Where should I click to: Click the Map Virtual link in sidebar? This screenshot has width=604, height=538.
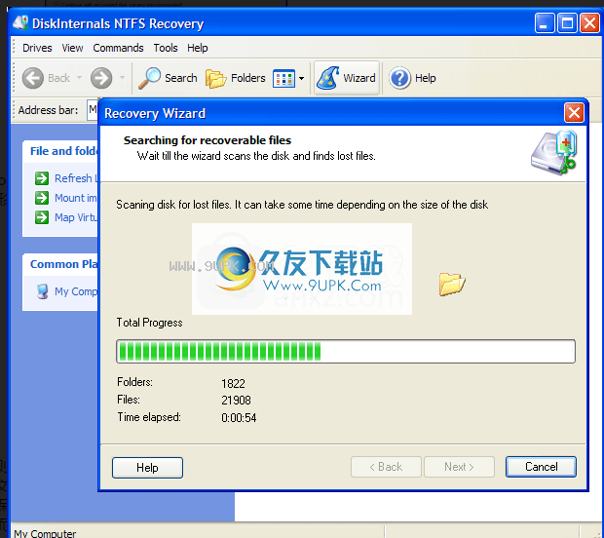coord(76,217)
